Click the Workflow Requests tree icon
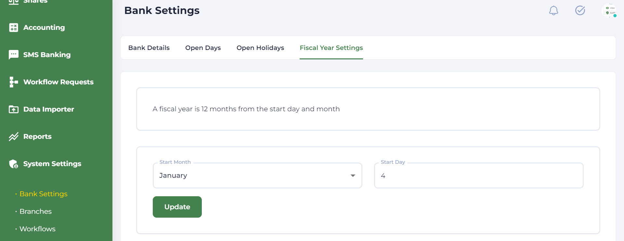 [x=13, y=82]
